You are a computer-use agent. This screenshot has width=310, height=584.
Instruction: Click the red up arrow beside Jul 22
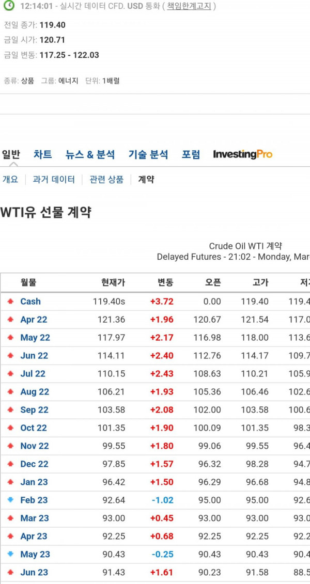pos(10,373)
